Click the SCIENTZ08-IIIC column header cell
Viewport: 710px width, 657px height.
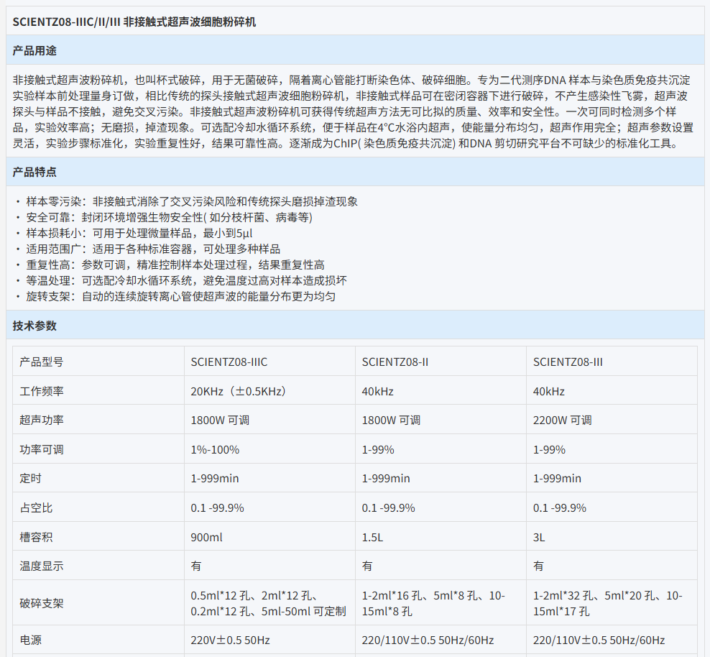coord(229,362)
